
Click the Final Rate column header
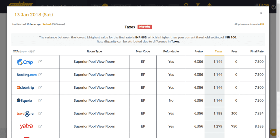pos(257,51)
